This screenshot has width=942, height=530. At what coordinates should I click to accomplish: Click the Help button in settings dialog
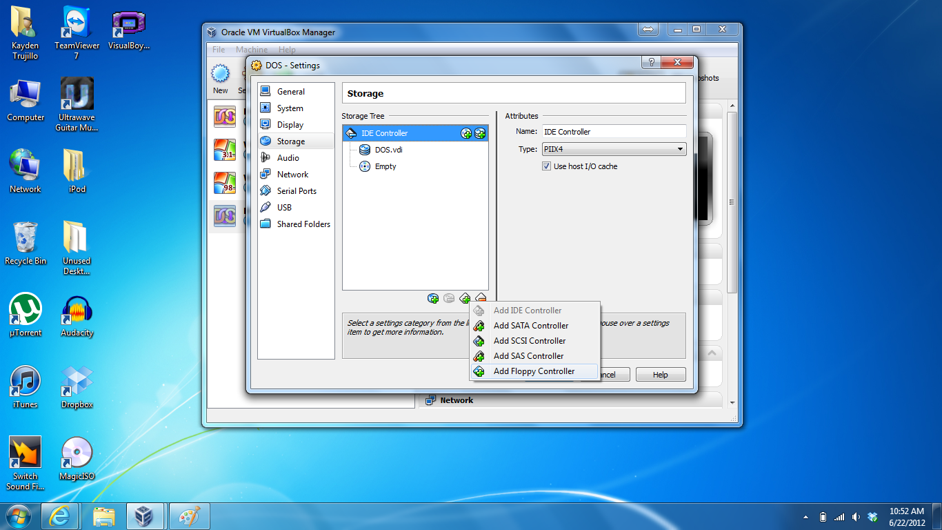point(661,375)
